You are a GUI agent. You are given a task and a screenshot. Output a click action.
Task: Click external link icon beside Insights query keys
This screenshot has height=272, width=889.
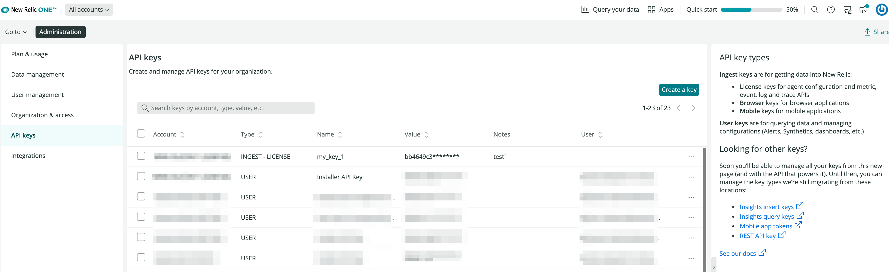click(800, 215)
